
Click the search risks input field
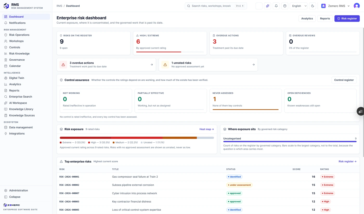point(216,6)
